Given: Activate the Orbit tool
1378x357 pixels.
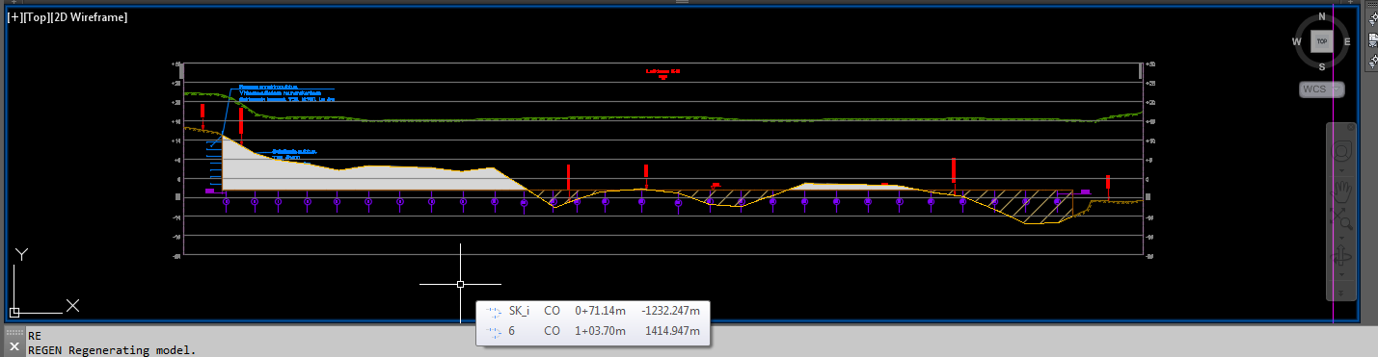Looking at the screenshot, I should 1341,257.
